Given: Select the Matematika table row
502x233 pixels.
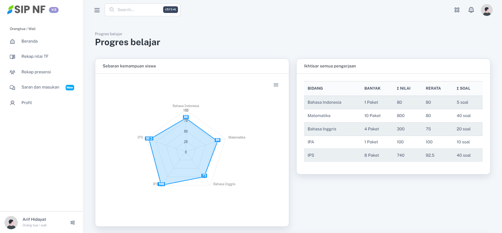Looking at the screenshot, I should pos(393,116).
